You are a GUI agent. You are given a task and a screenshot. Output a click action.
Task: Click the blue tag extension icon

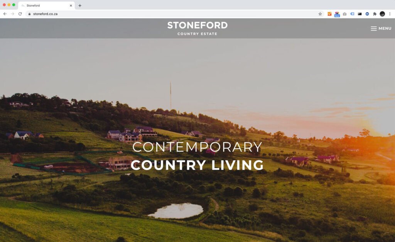tap(352, 14)
